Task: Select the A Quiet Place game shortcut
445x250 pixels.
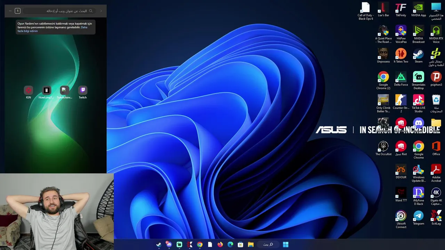Action: click(x=383, y=34)
